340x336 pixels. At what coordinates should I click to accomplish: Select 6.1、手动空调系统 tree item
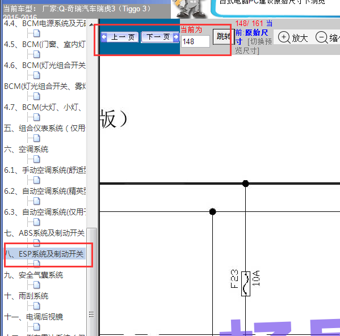pos(45,170)
